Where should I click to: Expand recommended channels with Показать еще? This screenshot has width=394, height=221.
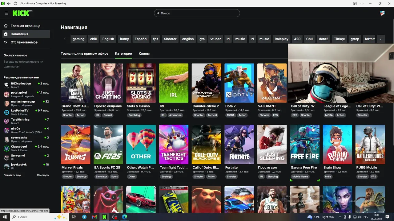tap(12, 175)
